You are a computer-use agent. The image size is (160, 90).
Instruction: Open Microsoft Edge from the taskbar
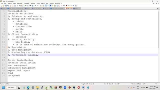click(28, 87)
